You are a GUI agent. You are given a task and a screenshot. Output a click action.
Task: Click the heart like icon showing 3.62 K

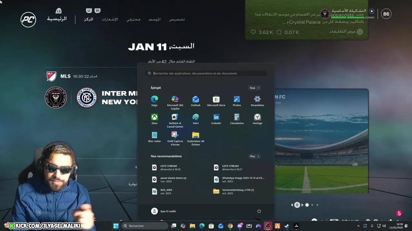pyautogui.click(x=253, y=32)
